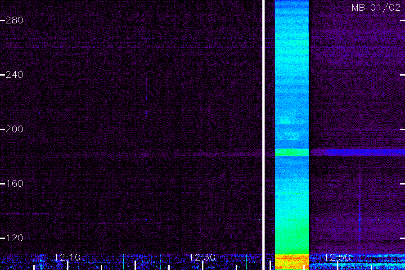Screen dimensions: 405x270
Task: Click the orange-red patch at the burst base
Action: pyautogui.click(x=292, y=262)
